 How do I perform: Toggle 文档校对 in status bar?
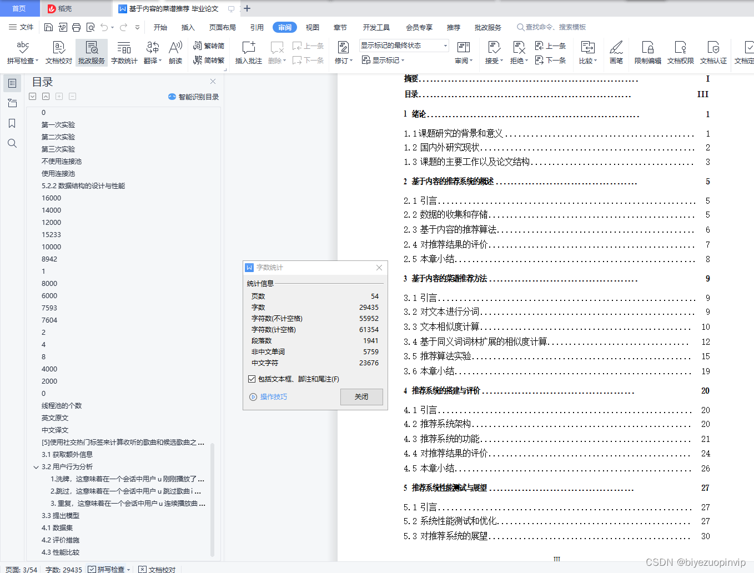(157, 569)
